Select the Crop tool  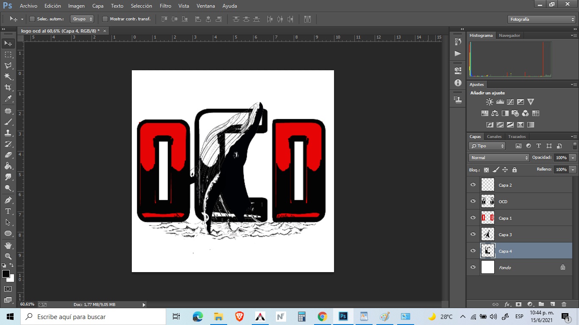click(x=8, y=88)
